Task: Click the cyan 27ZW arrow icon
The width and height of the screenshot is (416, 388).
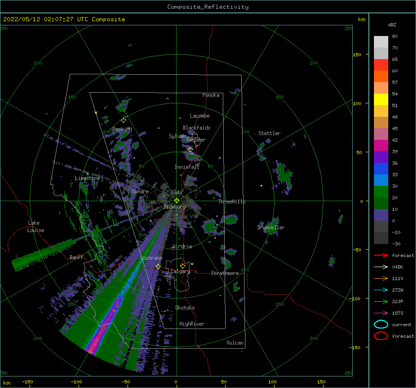Action: click(381, 290)
